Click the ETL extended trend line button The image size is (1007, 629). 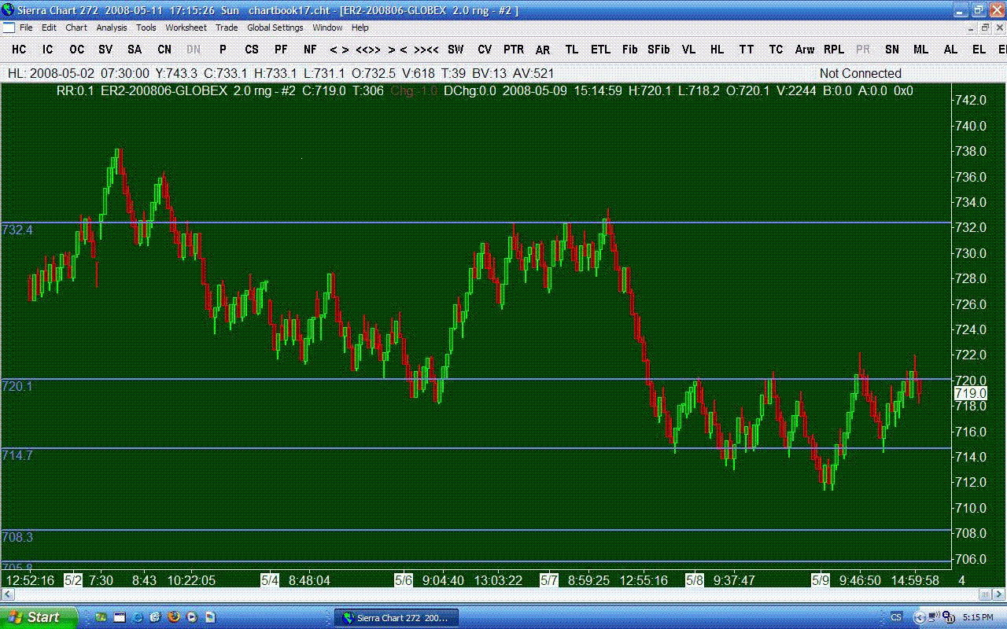pyautogui.click(x=600, y=50)
